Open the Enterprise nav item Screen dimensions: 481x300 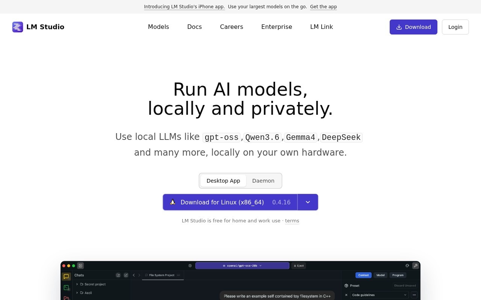coord(277,27)
